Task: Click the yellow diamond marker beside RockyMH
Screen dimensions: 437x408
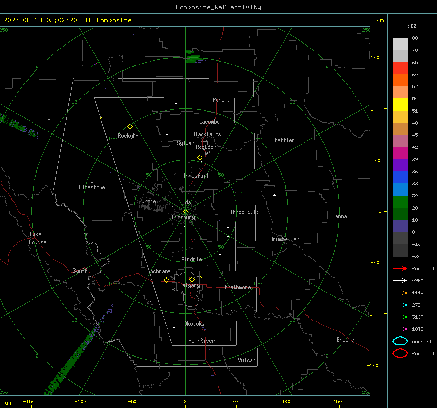Action: coord(130,127)
